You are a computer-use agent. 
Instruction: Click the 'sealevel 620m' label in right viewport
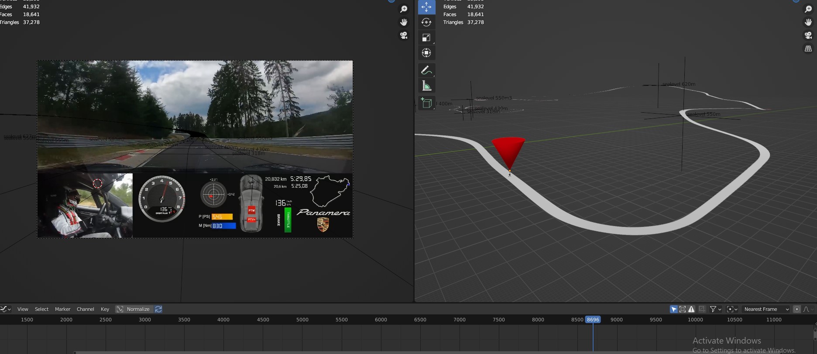point(679,84)
